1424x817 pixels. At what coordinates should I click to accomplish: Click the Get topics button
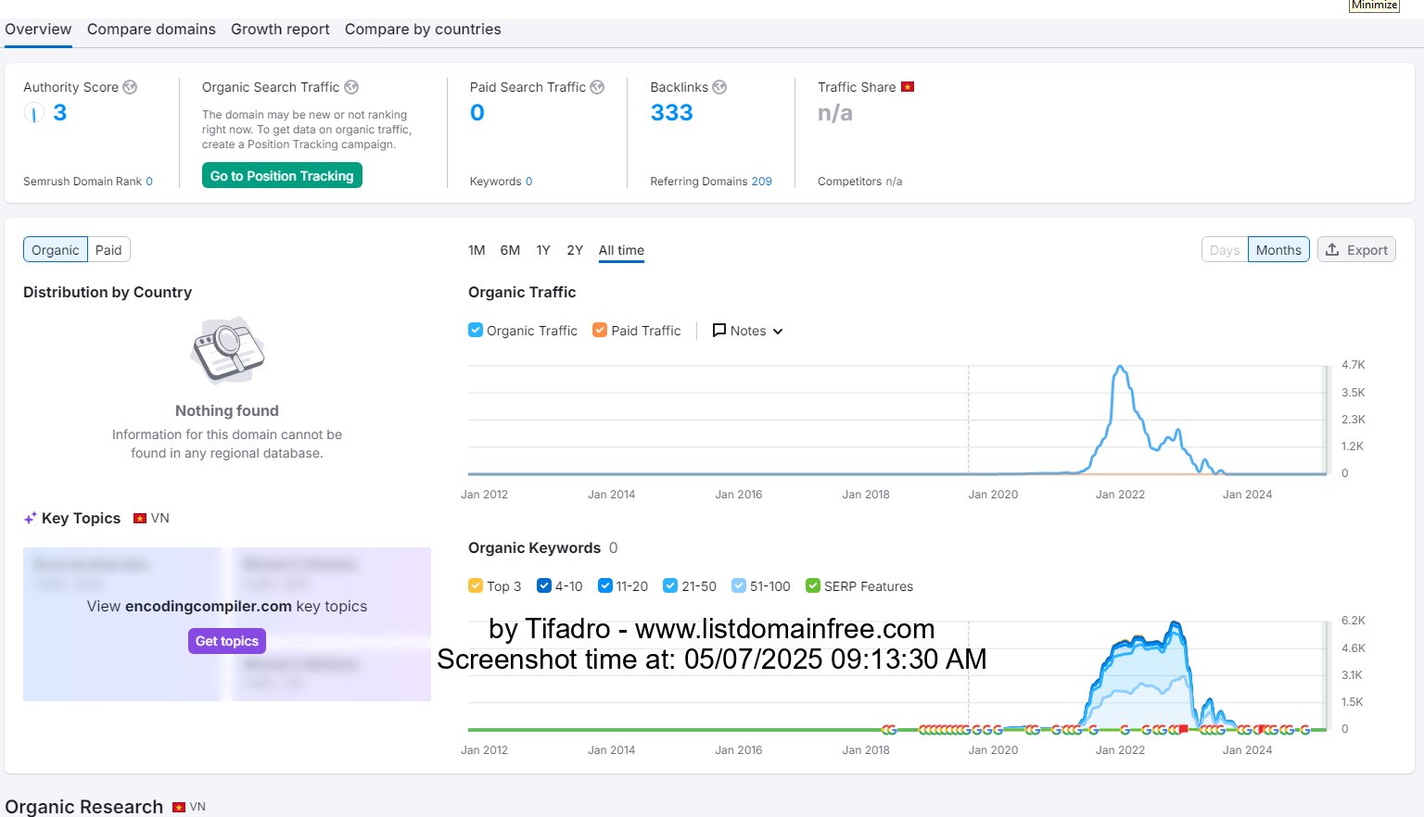click(227, 641)
